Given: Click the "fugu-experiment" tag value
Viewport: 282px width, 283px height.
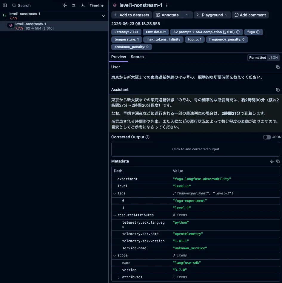Looking at the screenshot, I should [x=190, y=201].
